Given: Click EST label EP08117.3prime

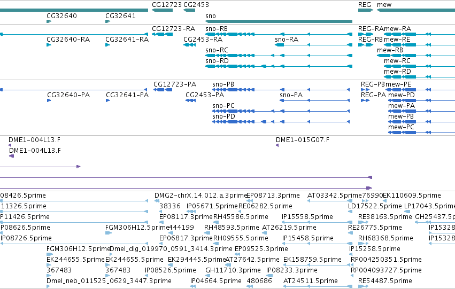Looking at the screenshot, I should [186, 217].
